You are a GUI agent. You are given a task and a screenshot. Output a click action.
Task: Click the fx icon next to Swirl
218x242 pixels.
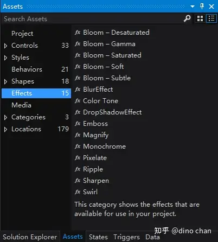[x=78, y=192]
